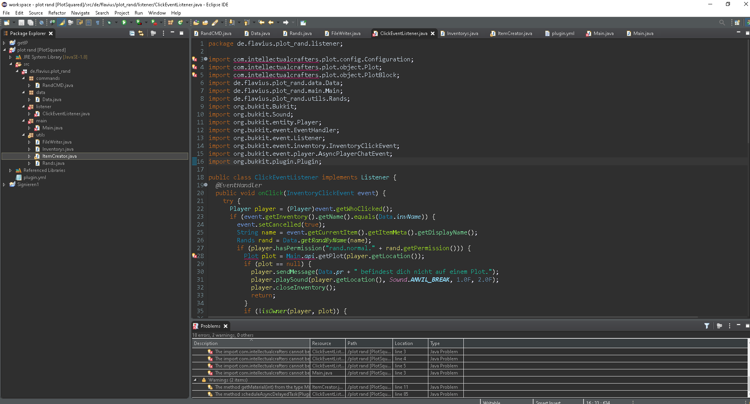Create a new Java package icon

(x=170, y=22)
